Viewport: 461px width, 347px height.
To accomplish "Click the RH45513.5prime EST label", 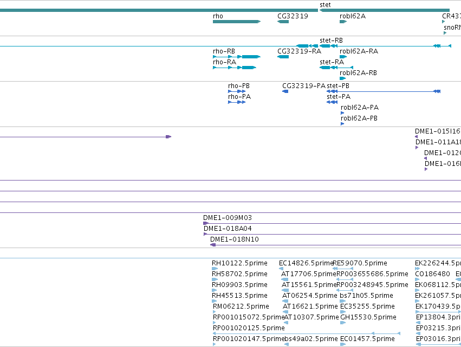I will 239,296.
